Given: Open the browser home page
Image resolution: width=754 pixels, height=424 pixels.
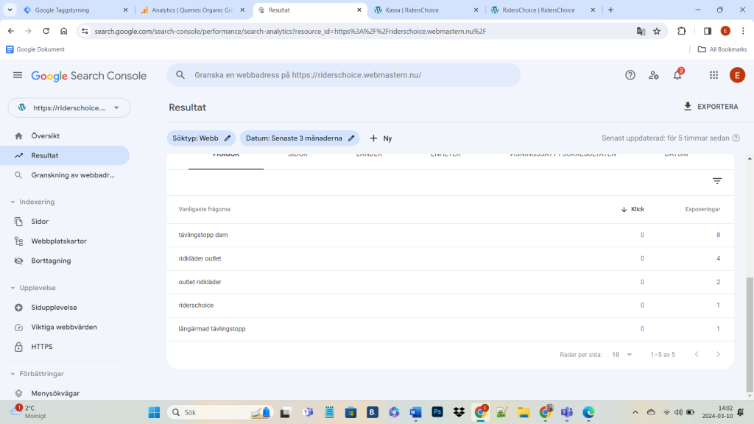Looking at the screenshot, I should tap(64, 31).
